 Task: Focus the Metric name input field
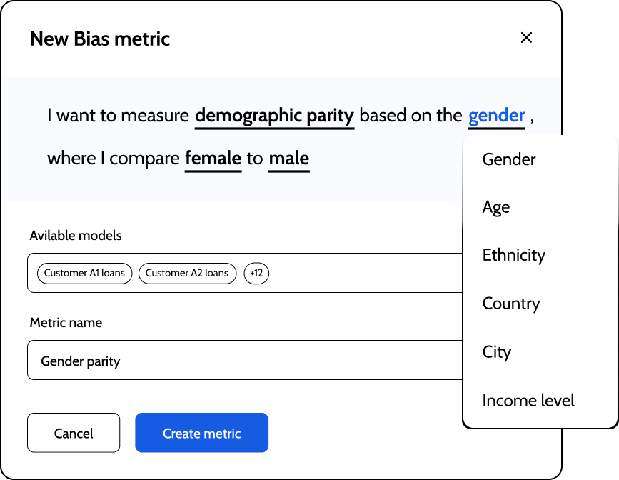[243, 361]
